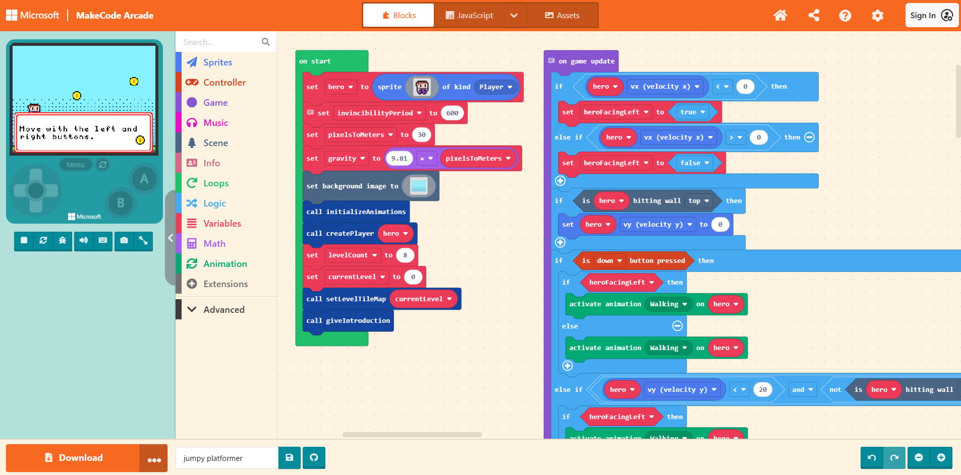Viewport: 961px width, 475px height.
Task: Click the toolbox search magnifier icon
Action: [x=266, y=42]
